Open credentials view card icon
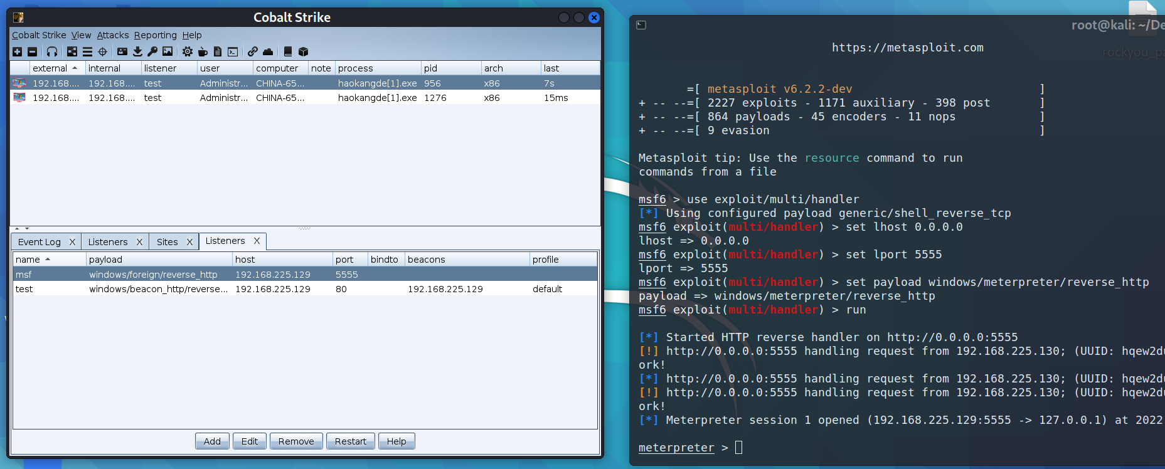Screen dimensions: 1165x469 [x=122, y=52]
